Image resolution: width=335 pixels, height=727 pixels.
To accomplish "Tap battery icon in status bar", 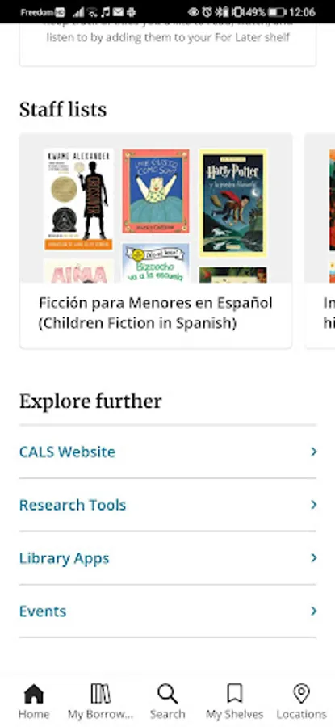I will click(277, 12).
